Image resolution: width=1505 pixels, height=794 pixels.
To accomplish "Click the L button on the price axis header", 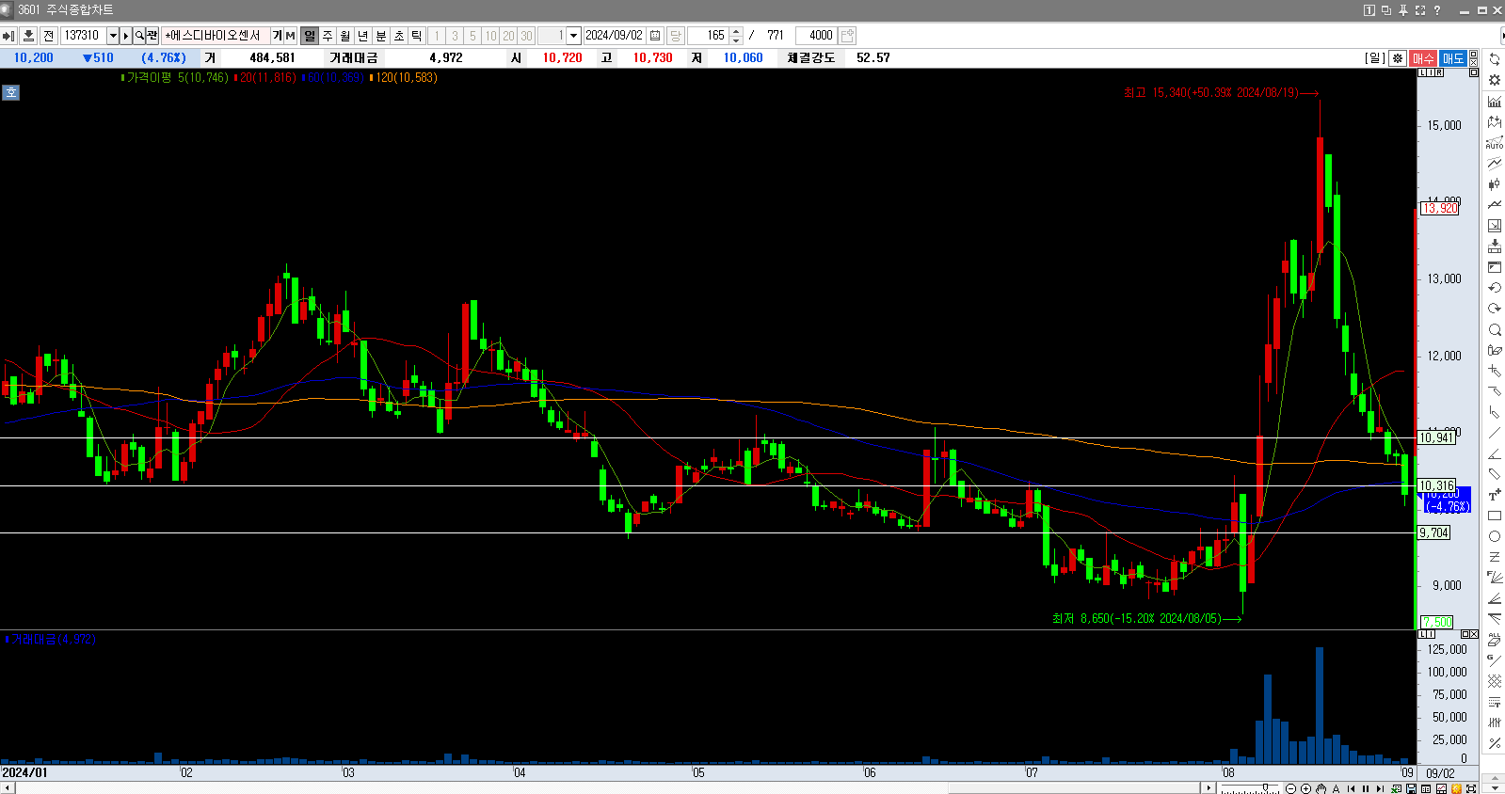I will tap(1422, 72).
